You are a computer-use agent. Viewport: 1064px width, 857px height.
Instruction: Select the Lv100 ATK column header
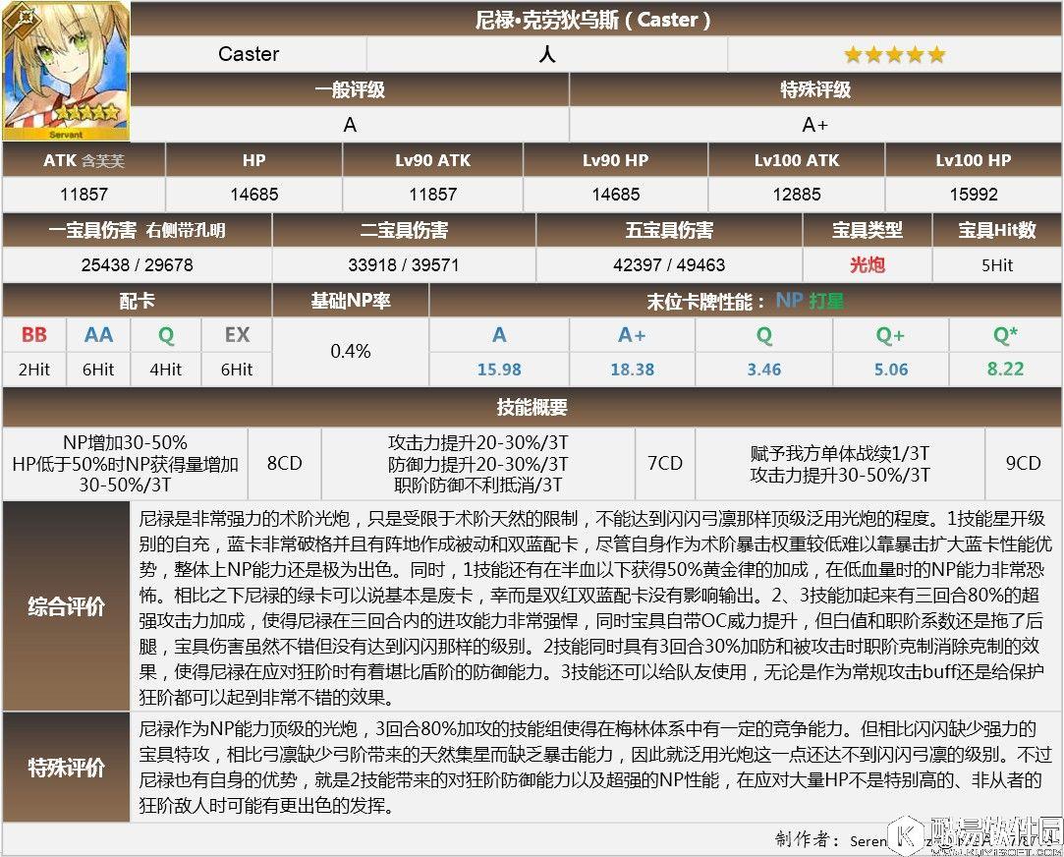pyautogui.click(x=796, y=160)
